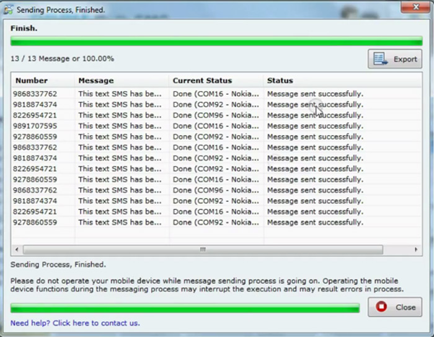Image resolution: width=434 pixels, height=337 pixels.
Task: Click the message cell in the 9278860559 COM16 row
Action: [120, 180]
